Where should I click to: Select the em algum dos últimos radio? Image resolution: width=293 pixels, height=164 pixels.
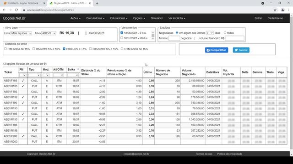coord(177,33)
